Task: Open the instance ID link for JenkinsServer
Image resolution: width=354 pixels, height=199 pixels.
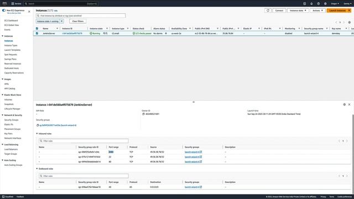Action: point(72,33)
